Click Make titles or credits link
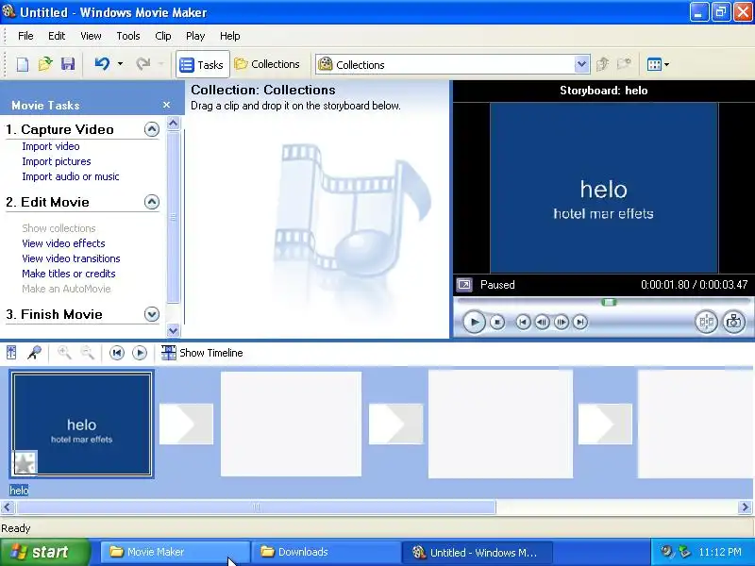755x566 pixels. click(68, 274)
